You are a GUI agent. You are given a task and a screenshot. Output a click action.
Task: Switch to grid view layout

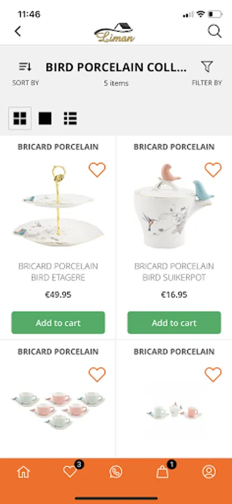pos(20,118)
